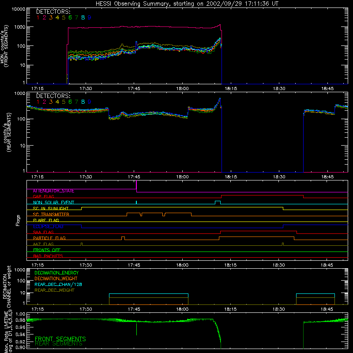Click the 10000 tick on the front segments axis
Image resolution: width=353 pixels, height=353 pixels.
(19, 9)
